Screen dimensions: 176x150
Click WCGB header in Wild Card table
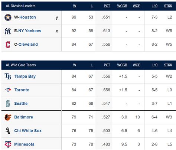[x=122, y=65]
